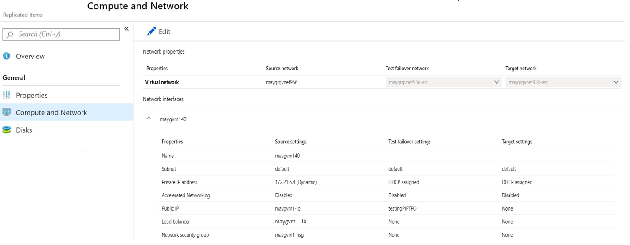Open the Overview menu item
Viewport: 630px width, 245px height.
pos(30,56)
